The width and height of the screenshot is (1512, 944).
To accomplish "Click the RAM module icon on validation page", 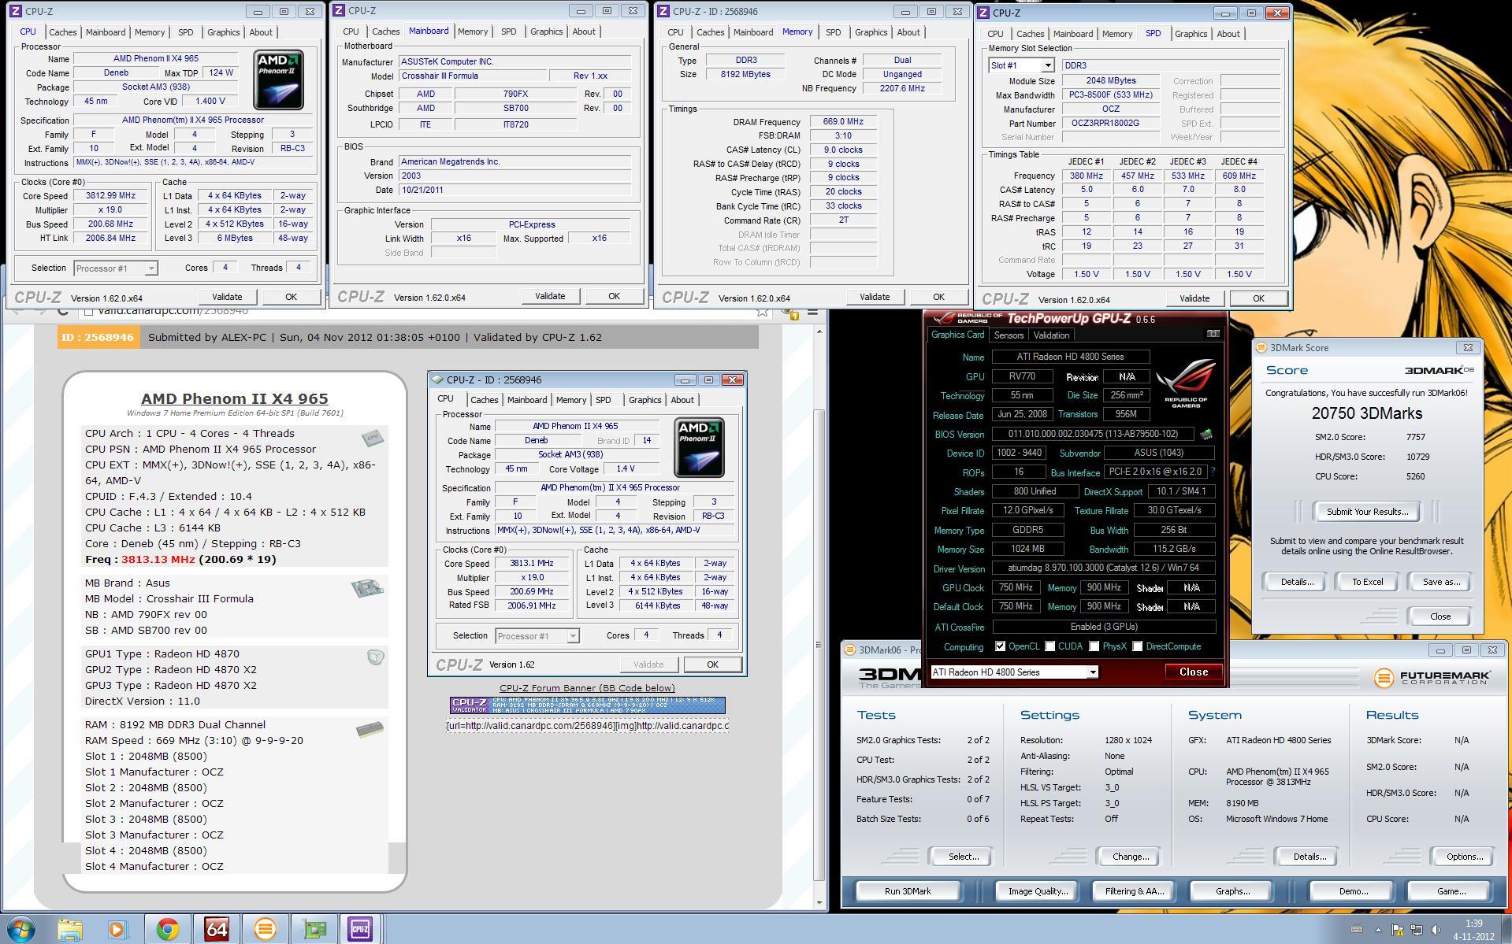I will click(x=370, y=730).
